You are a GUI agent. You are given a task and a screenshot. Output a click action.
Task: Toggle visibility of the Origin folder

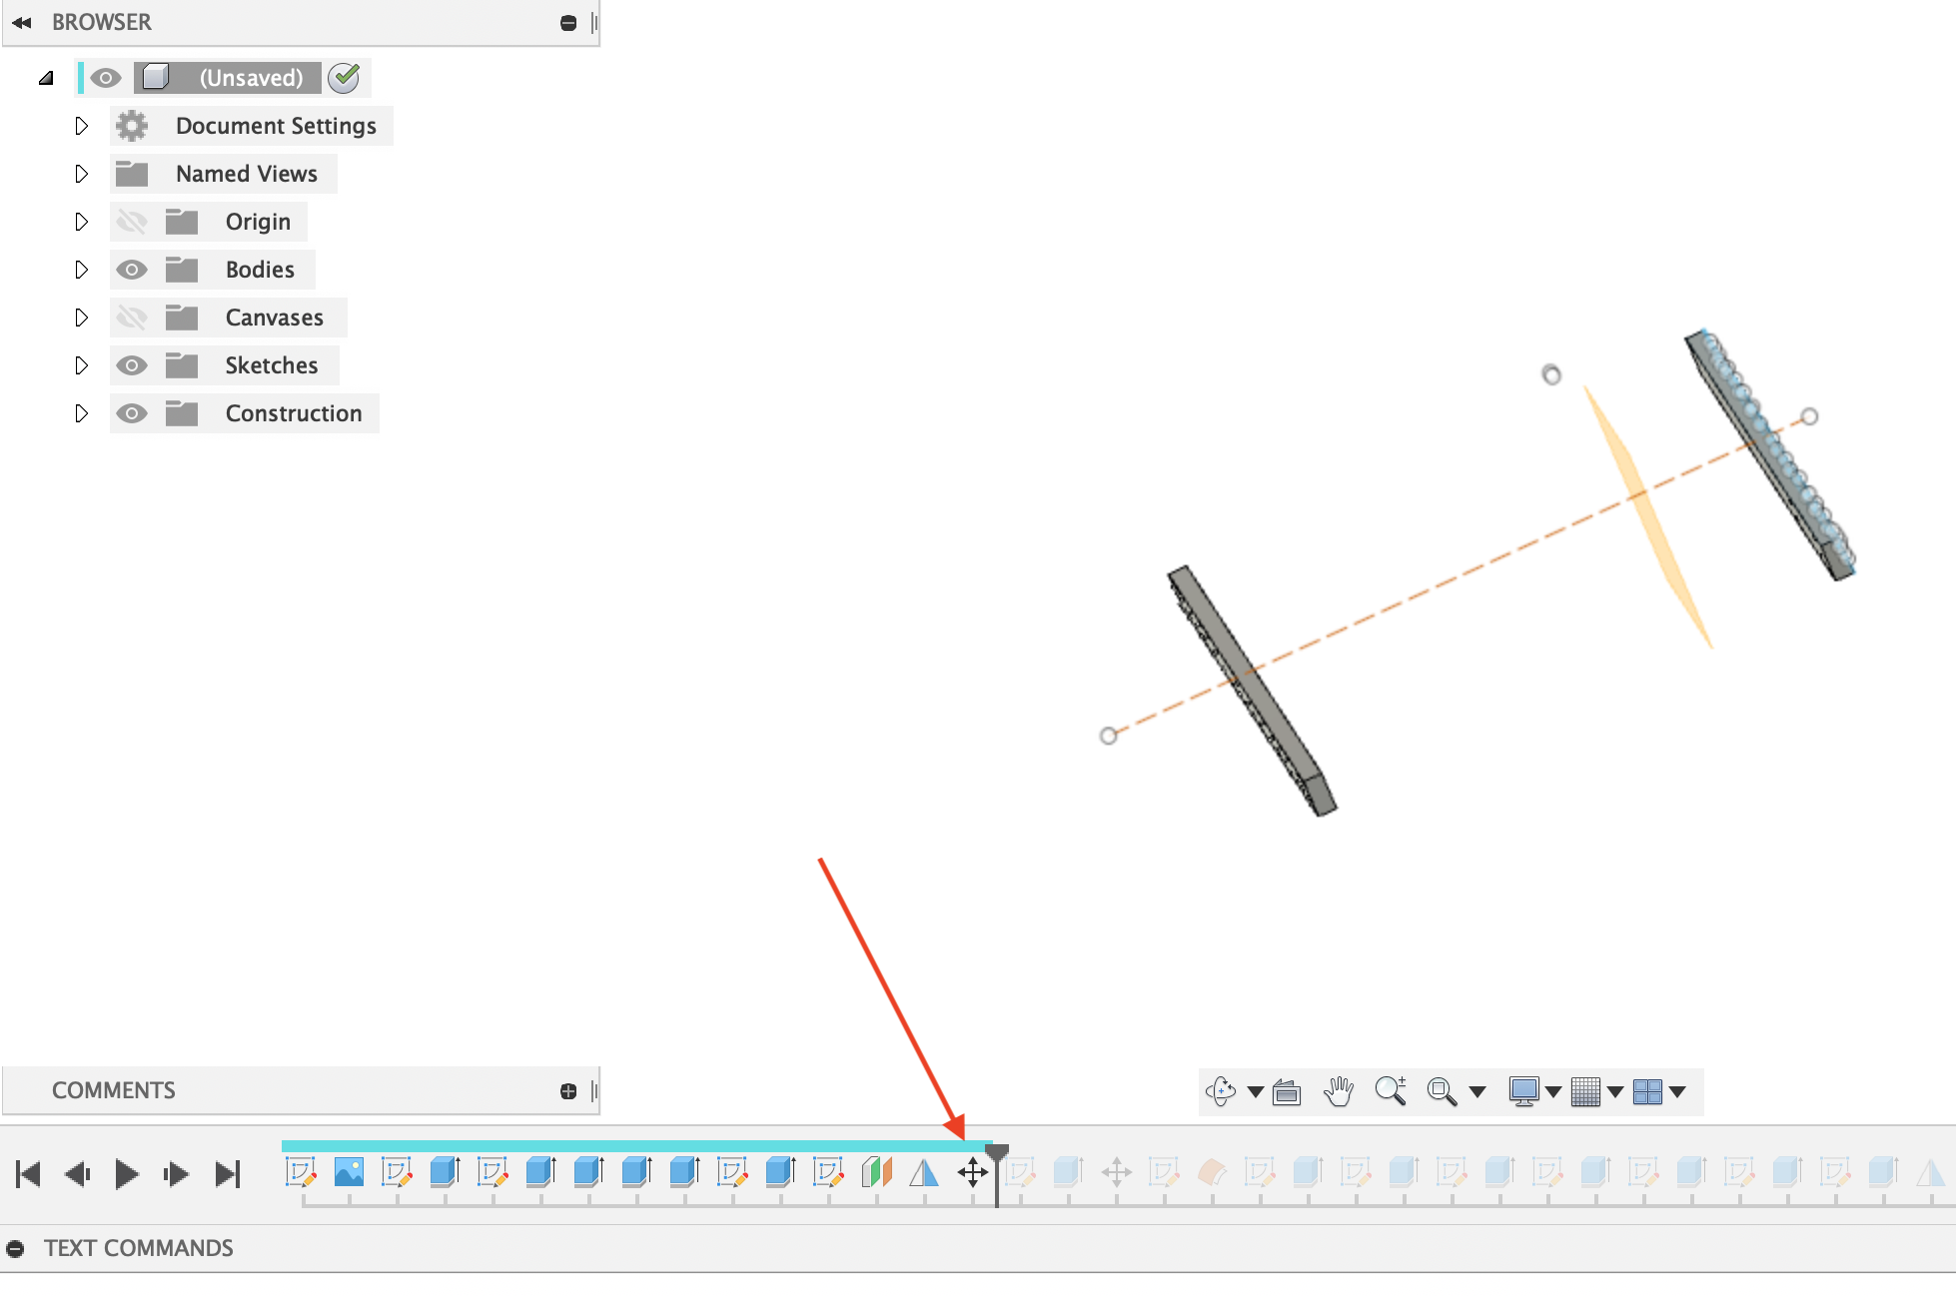[132, 222]
